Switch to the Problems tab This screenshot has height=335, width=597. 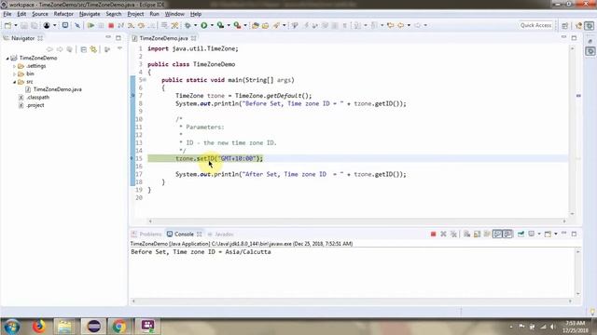(x=147, y=234)
